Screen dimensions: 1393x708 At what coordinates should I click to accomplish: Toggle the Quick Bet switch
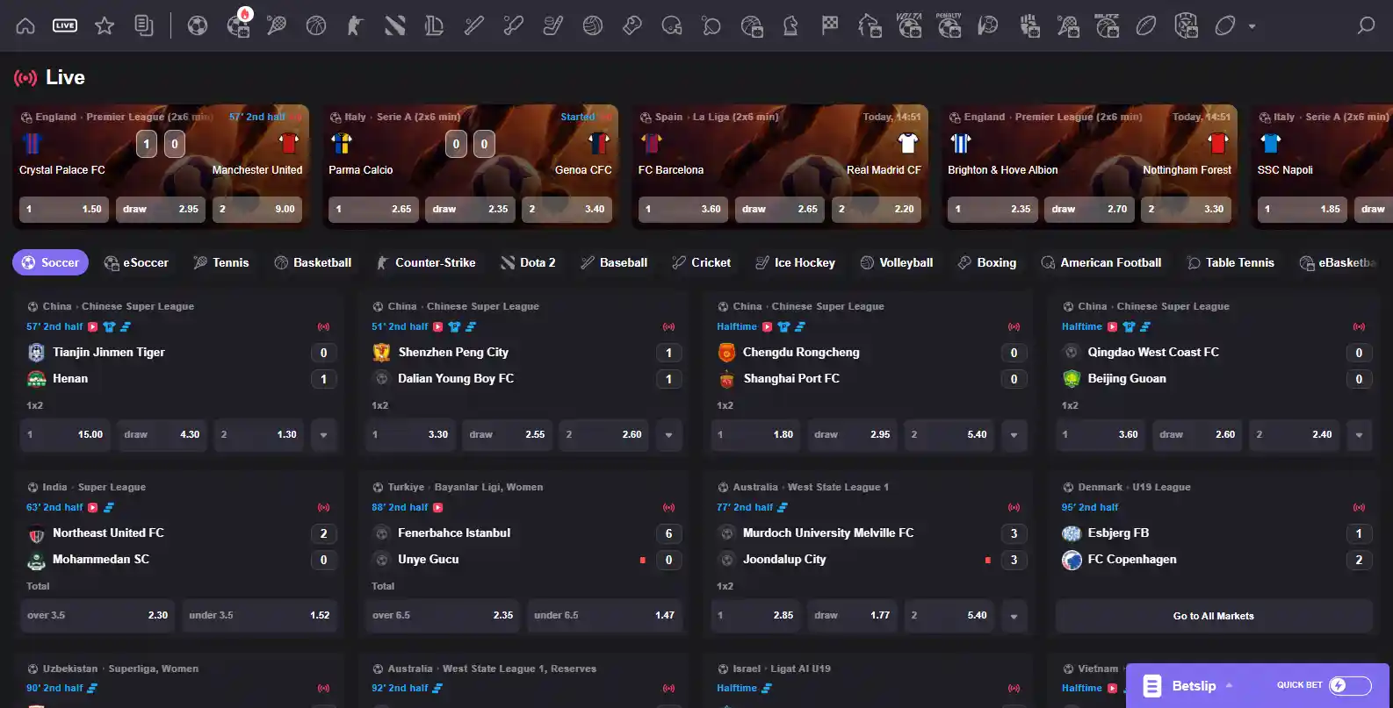click(1350, 685)
